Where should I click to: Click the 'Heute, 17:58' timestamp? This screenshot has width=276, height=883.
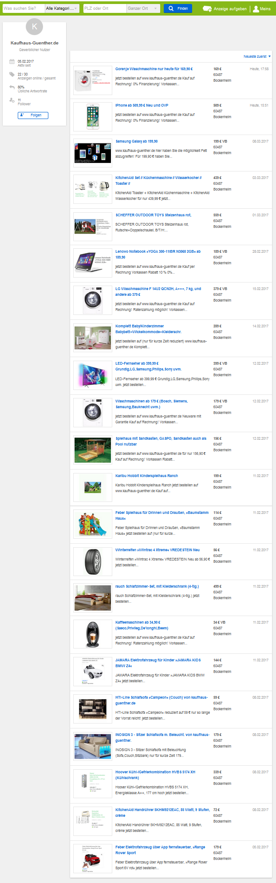[259, 69]
